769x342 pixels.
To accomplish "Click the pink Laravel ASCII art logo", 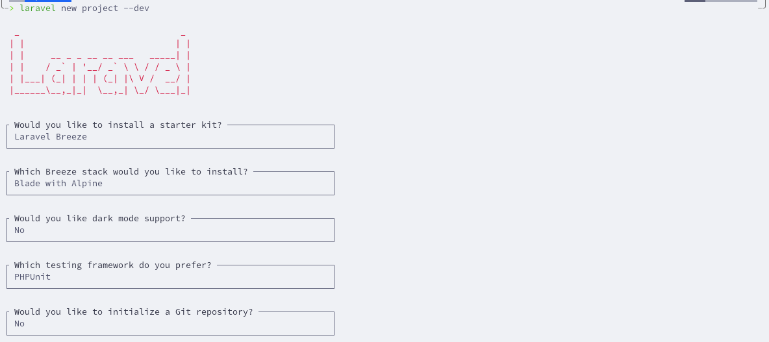I will click(100, 64).
